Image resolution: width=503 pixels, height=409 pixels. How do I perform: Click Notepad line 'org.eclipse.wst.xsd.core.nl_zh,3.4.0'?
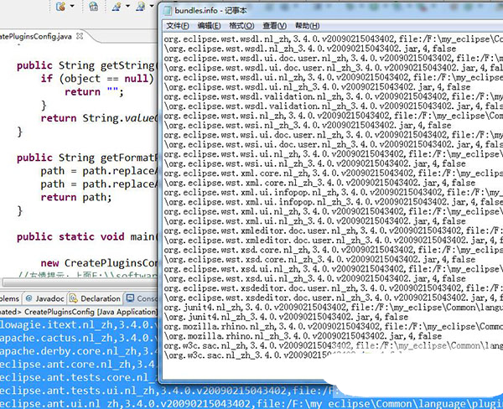[x=334, y=250]
